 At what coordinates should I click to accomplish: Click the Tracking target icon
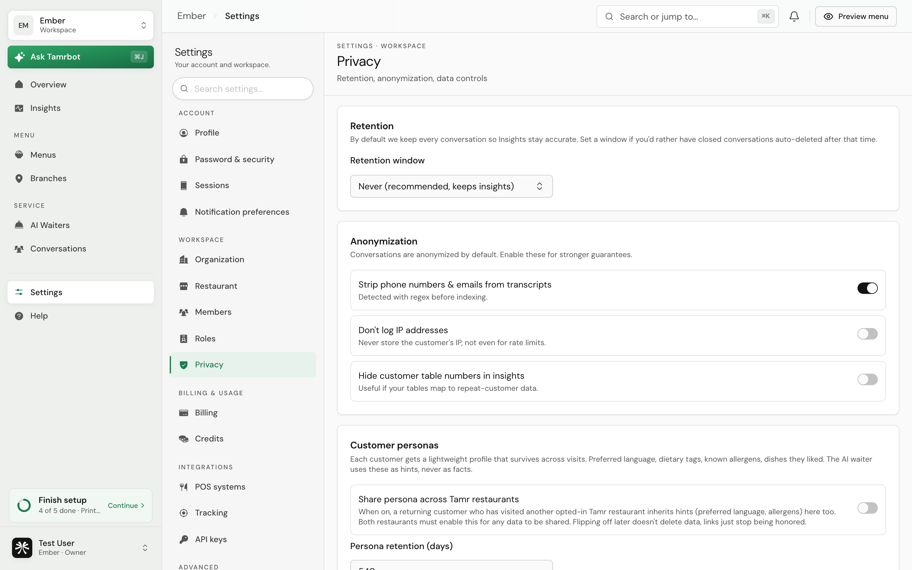184,513
